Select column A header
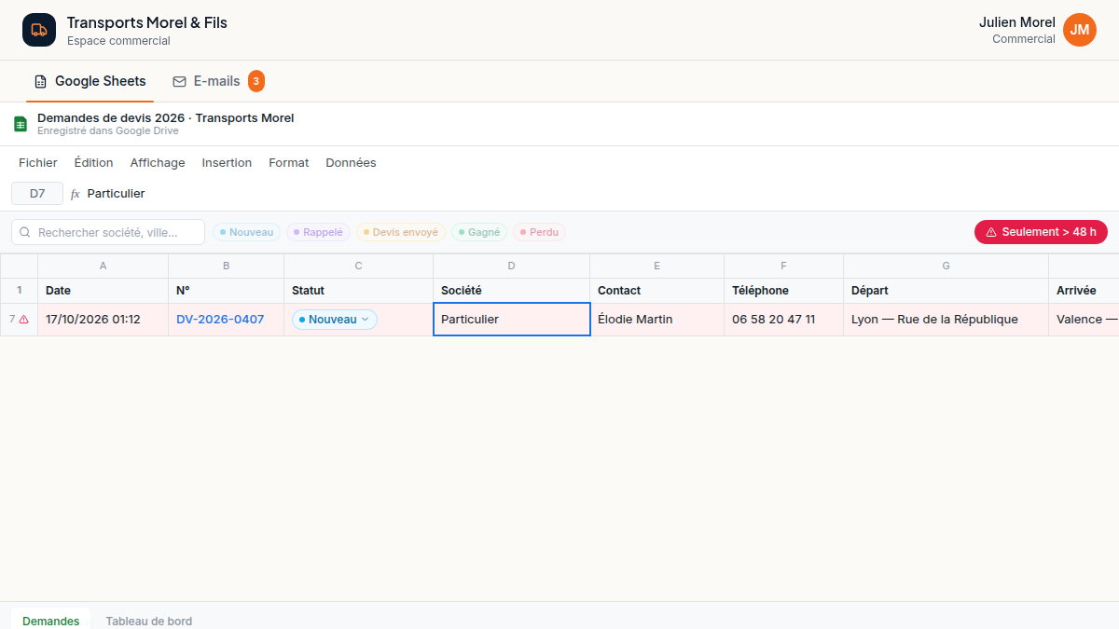1119x629 pixels. tap(104, 266)
